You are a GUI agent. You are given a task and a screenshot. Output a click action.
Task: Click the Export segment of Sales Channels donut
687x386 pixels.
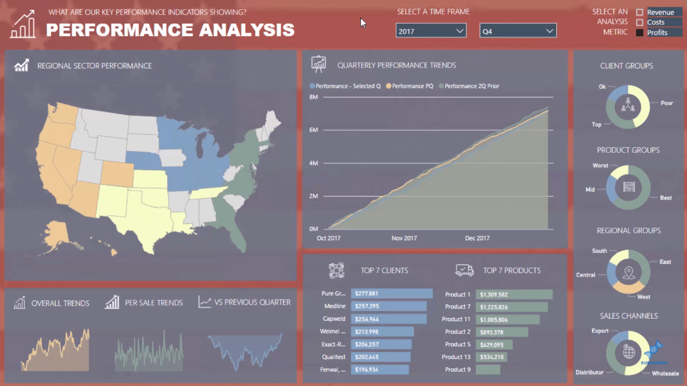click(x=620, y=336)
